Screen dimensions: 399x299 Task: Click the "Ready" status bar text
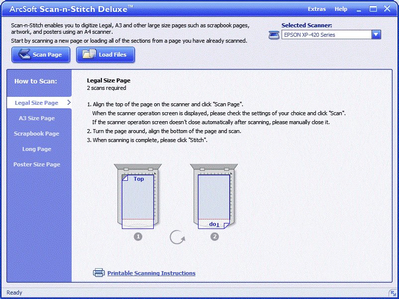point(14,293)
